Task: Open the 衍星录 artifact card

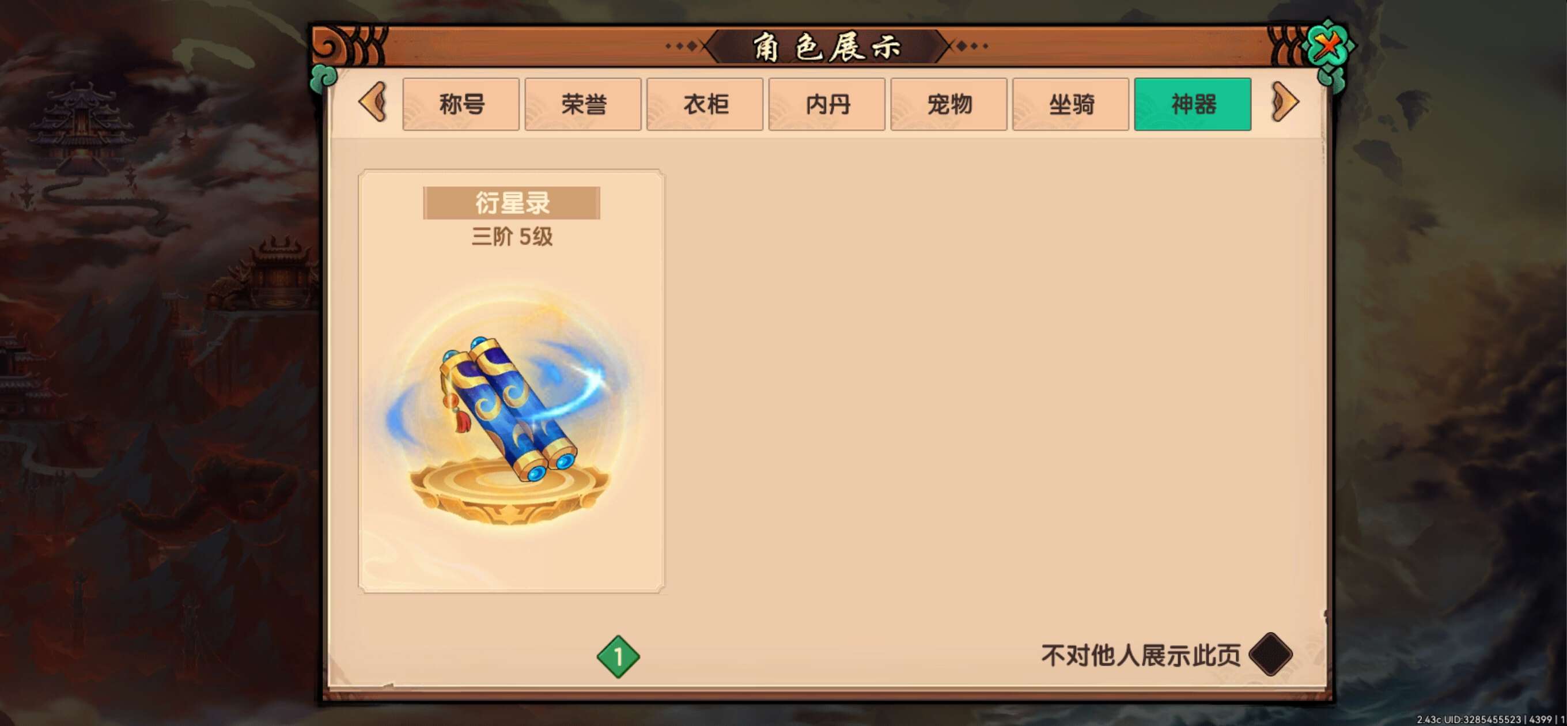Action: click(x=512, y=381)
